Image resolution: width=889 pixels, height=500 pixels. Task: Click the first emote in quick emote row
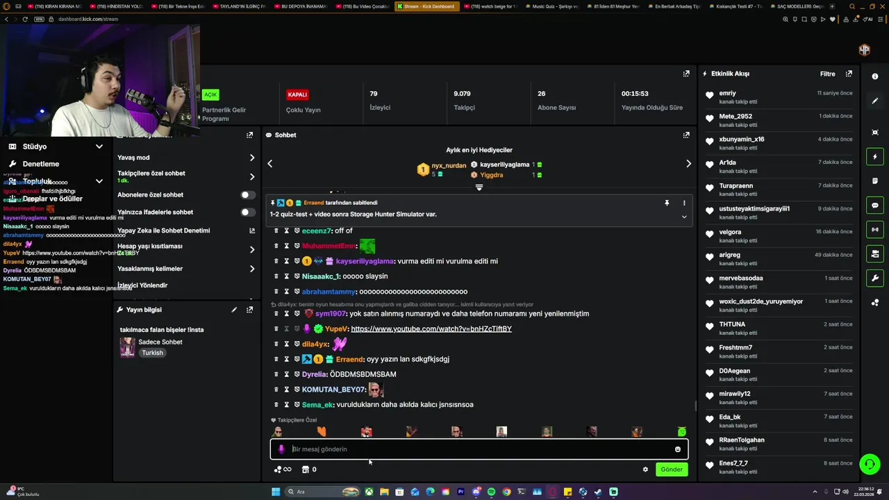[278, 432]
